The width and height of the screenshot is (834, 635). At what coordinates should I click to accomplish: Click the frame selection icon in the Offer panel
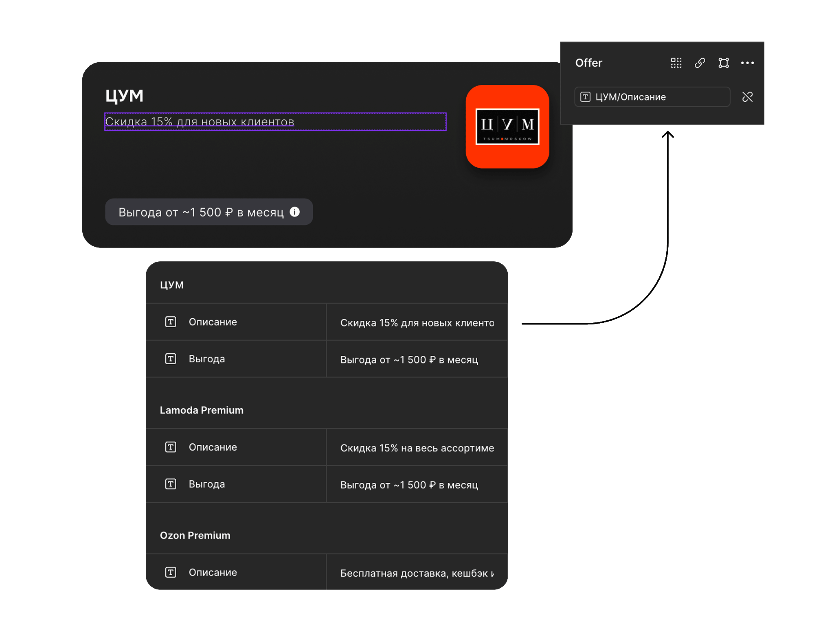724,63
